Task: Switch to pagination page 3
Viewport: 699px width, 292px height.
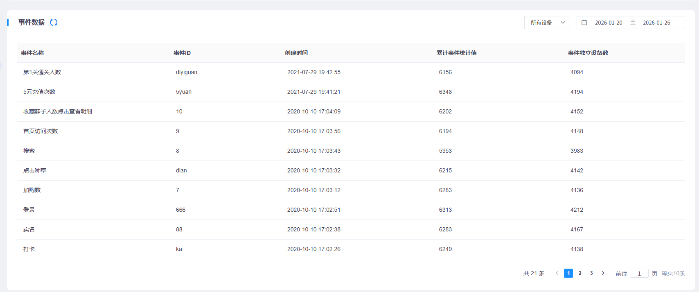Action: (591, 273)
